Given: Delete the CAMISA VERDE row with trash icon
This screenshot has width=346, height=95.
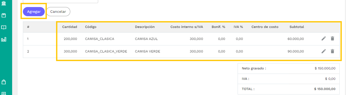Looking at the screenshot, I should coord(332,51).
